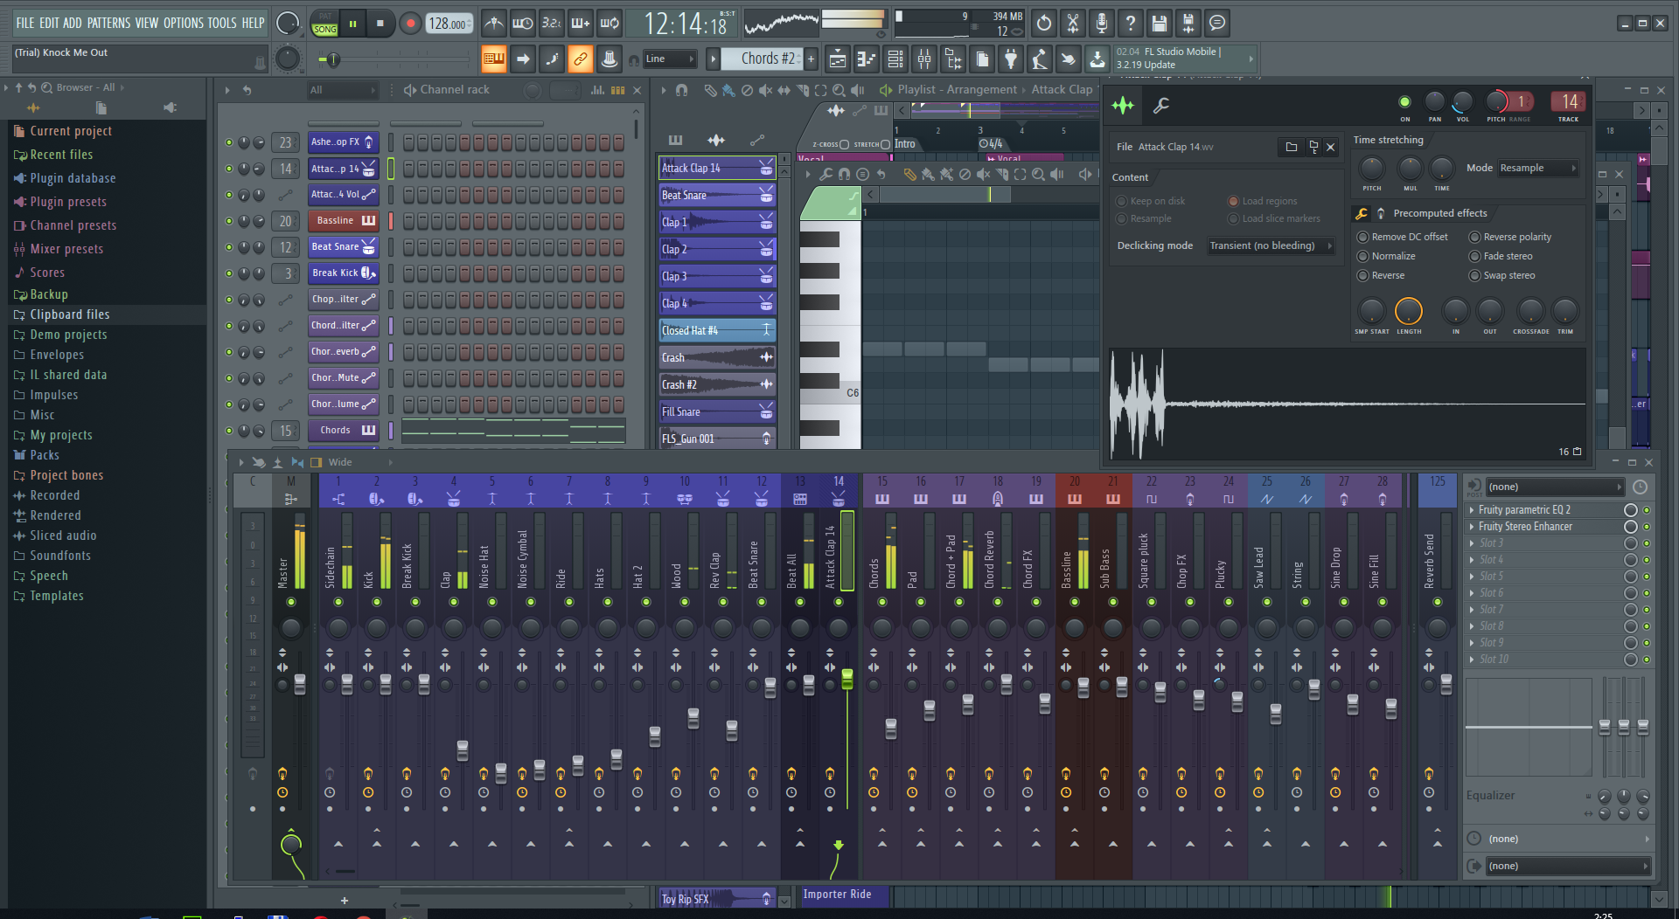This screenshot has width=1679, height=919.
Task: Enable the Normalize precomputed effect
Action: pyautogui.click(x=1362, y=256)
